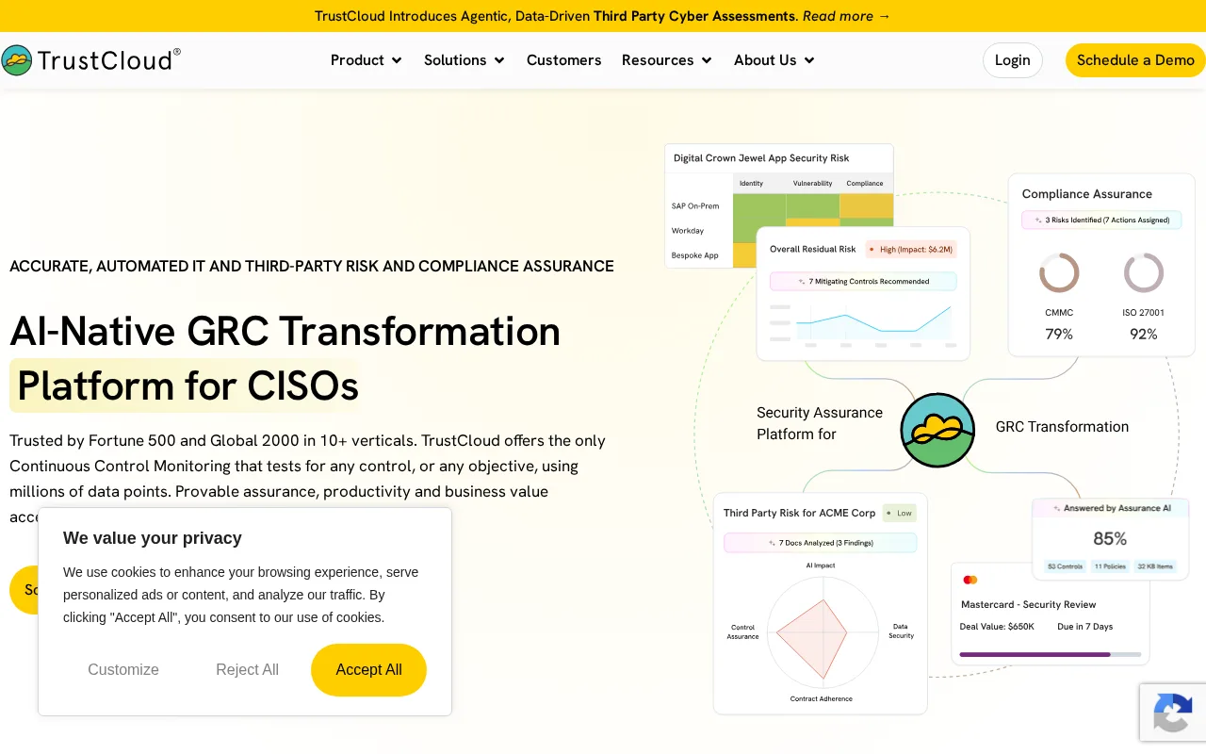Click the Bespoke App row label
This screenshot has width=1206, height=754.
pos(695,255)
